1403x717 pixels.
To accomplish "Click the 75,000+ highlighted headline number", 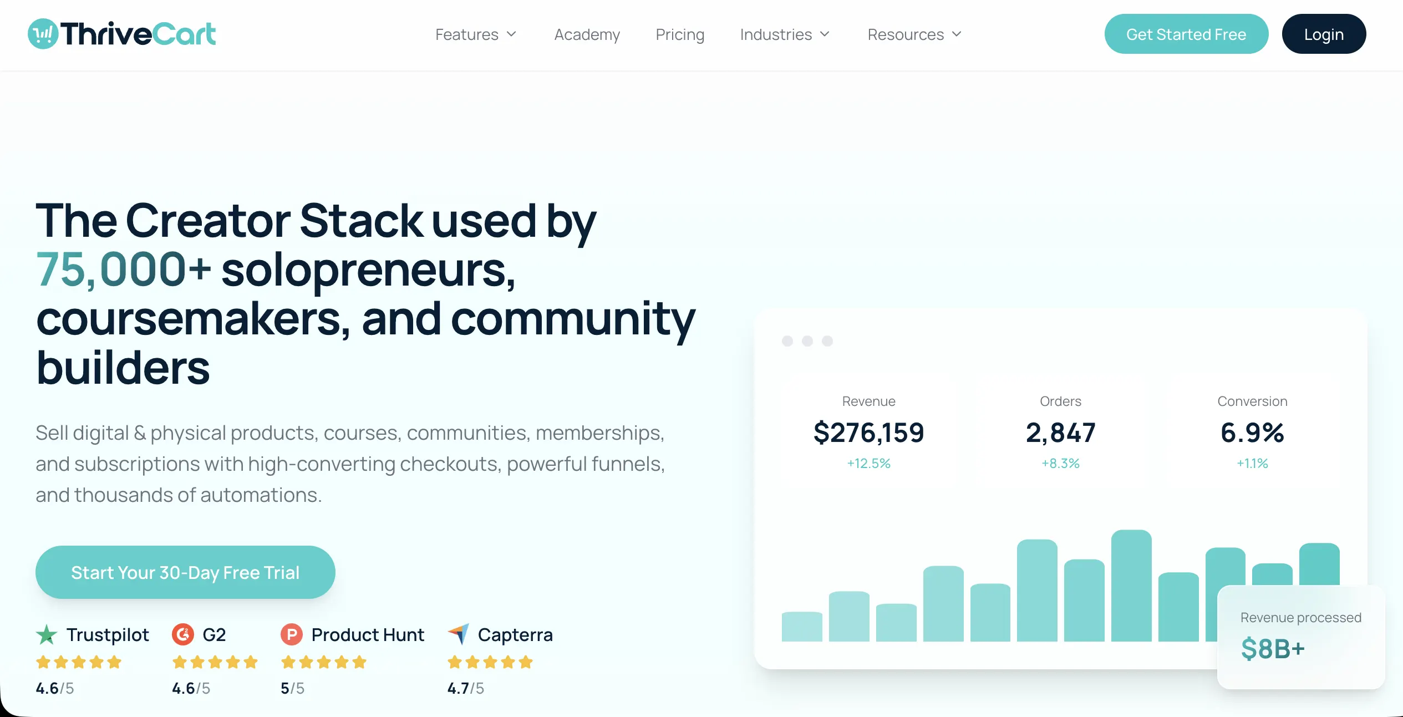I will (x=123, y=270).
